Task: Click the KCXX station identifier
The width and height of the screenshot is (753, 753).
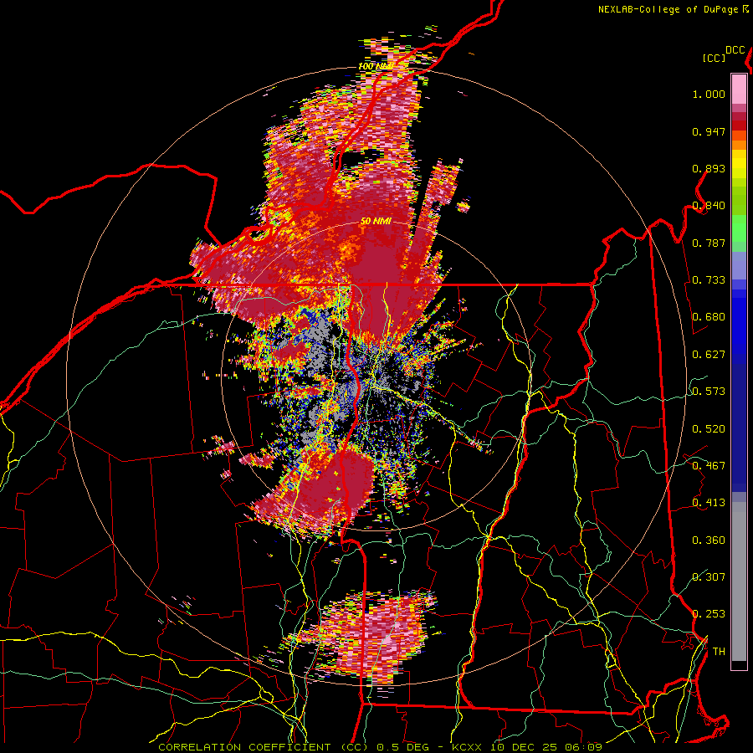Action: coord(469,747)
